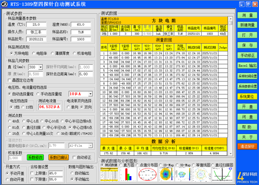Image resolution: width=259 pixels, height=185 pixels.
Task: Open the 直径 300 dropdown
Action: tap(40, 67)
